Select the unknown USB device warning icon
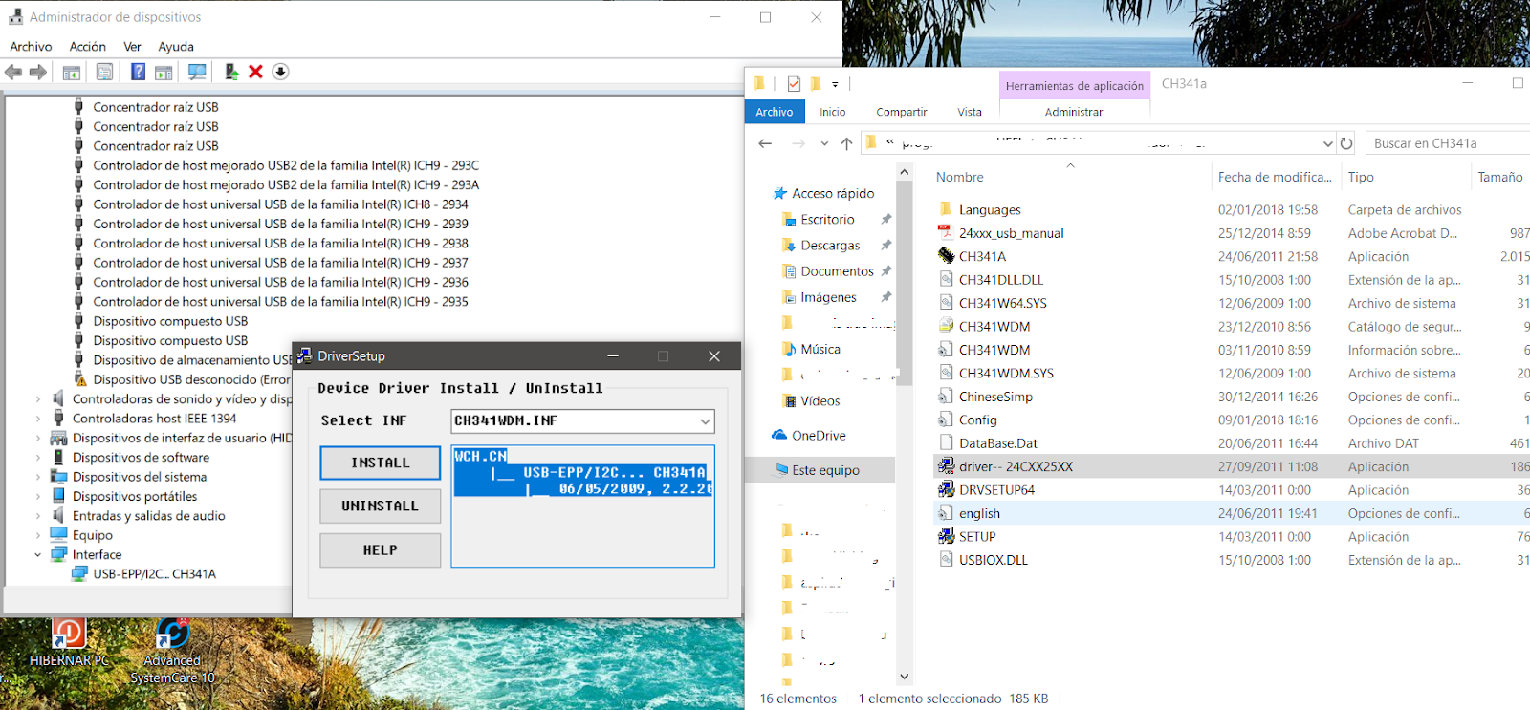 (x=80, y=379)
